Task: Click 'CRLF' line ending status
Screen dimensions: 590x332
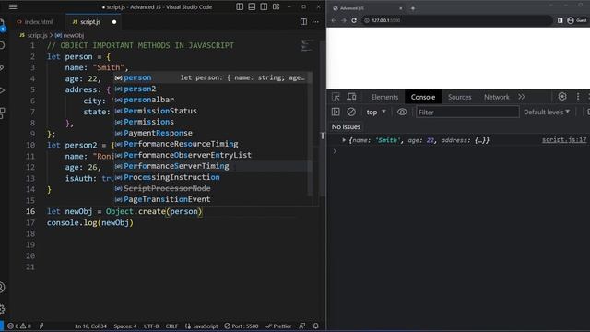Action: [x=171, y=326]
